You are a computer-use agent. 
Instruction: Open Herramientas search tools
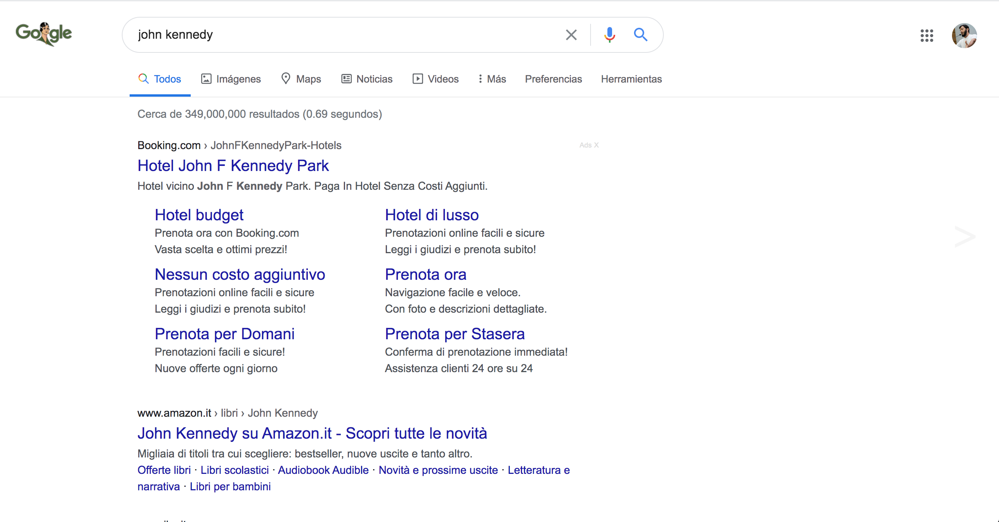click(631, 79)
